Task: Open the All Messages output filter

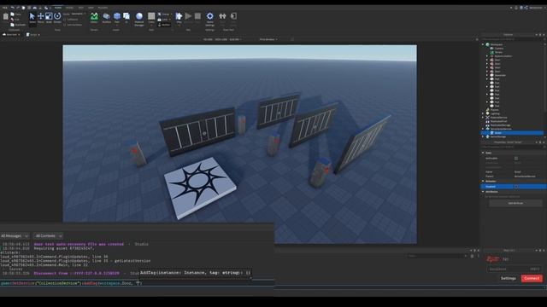Action: click(15, 236)
